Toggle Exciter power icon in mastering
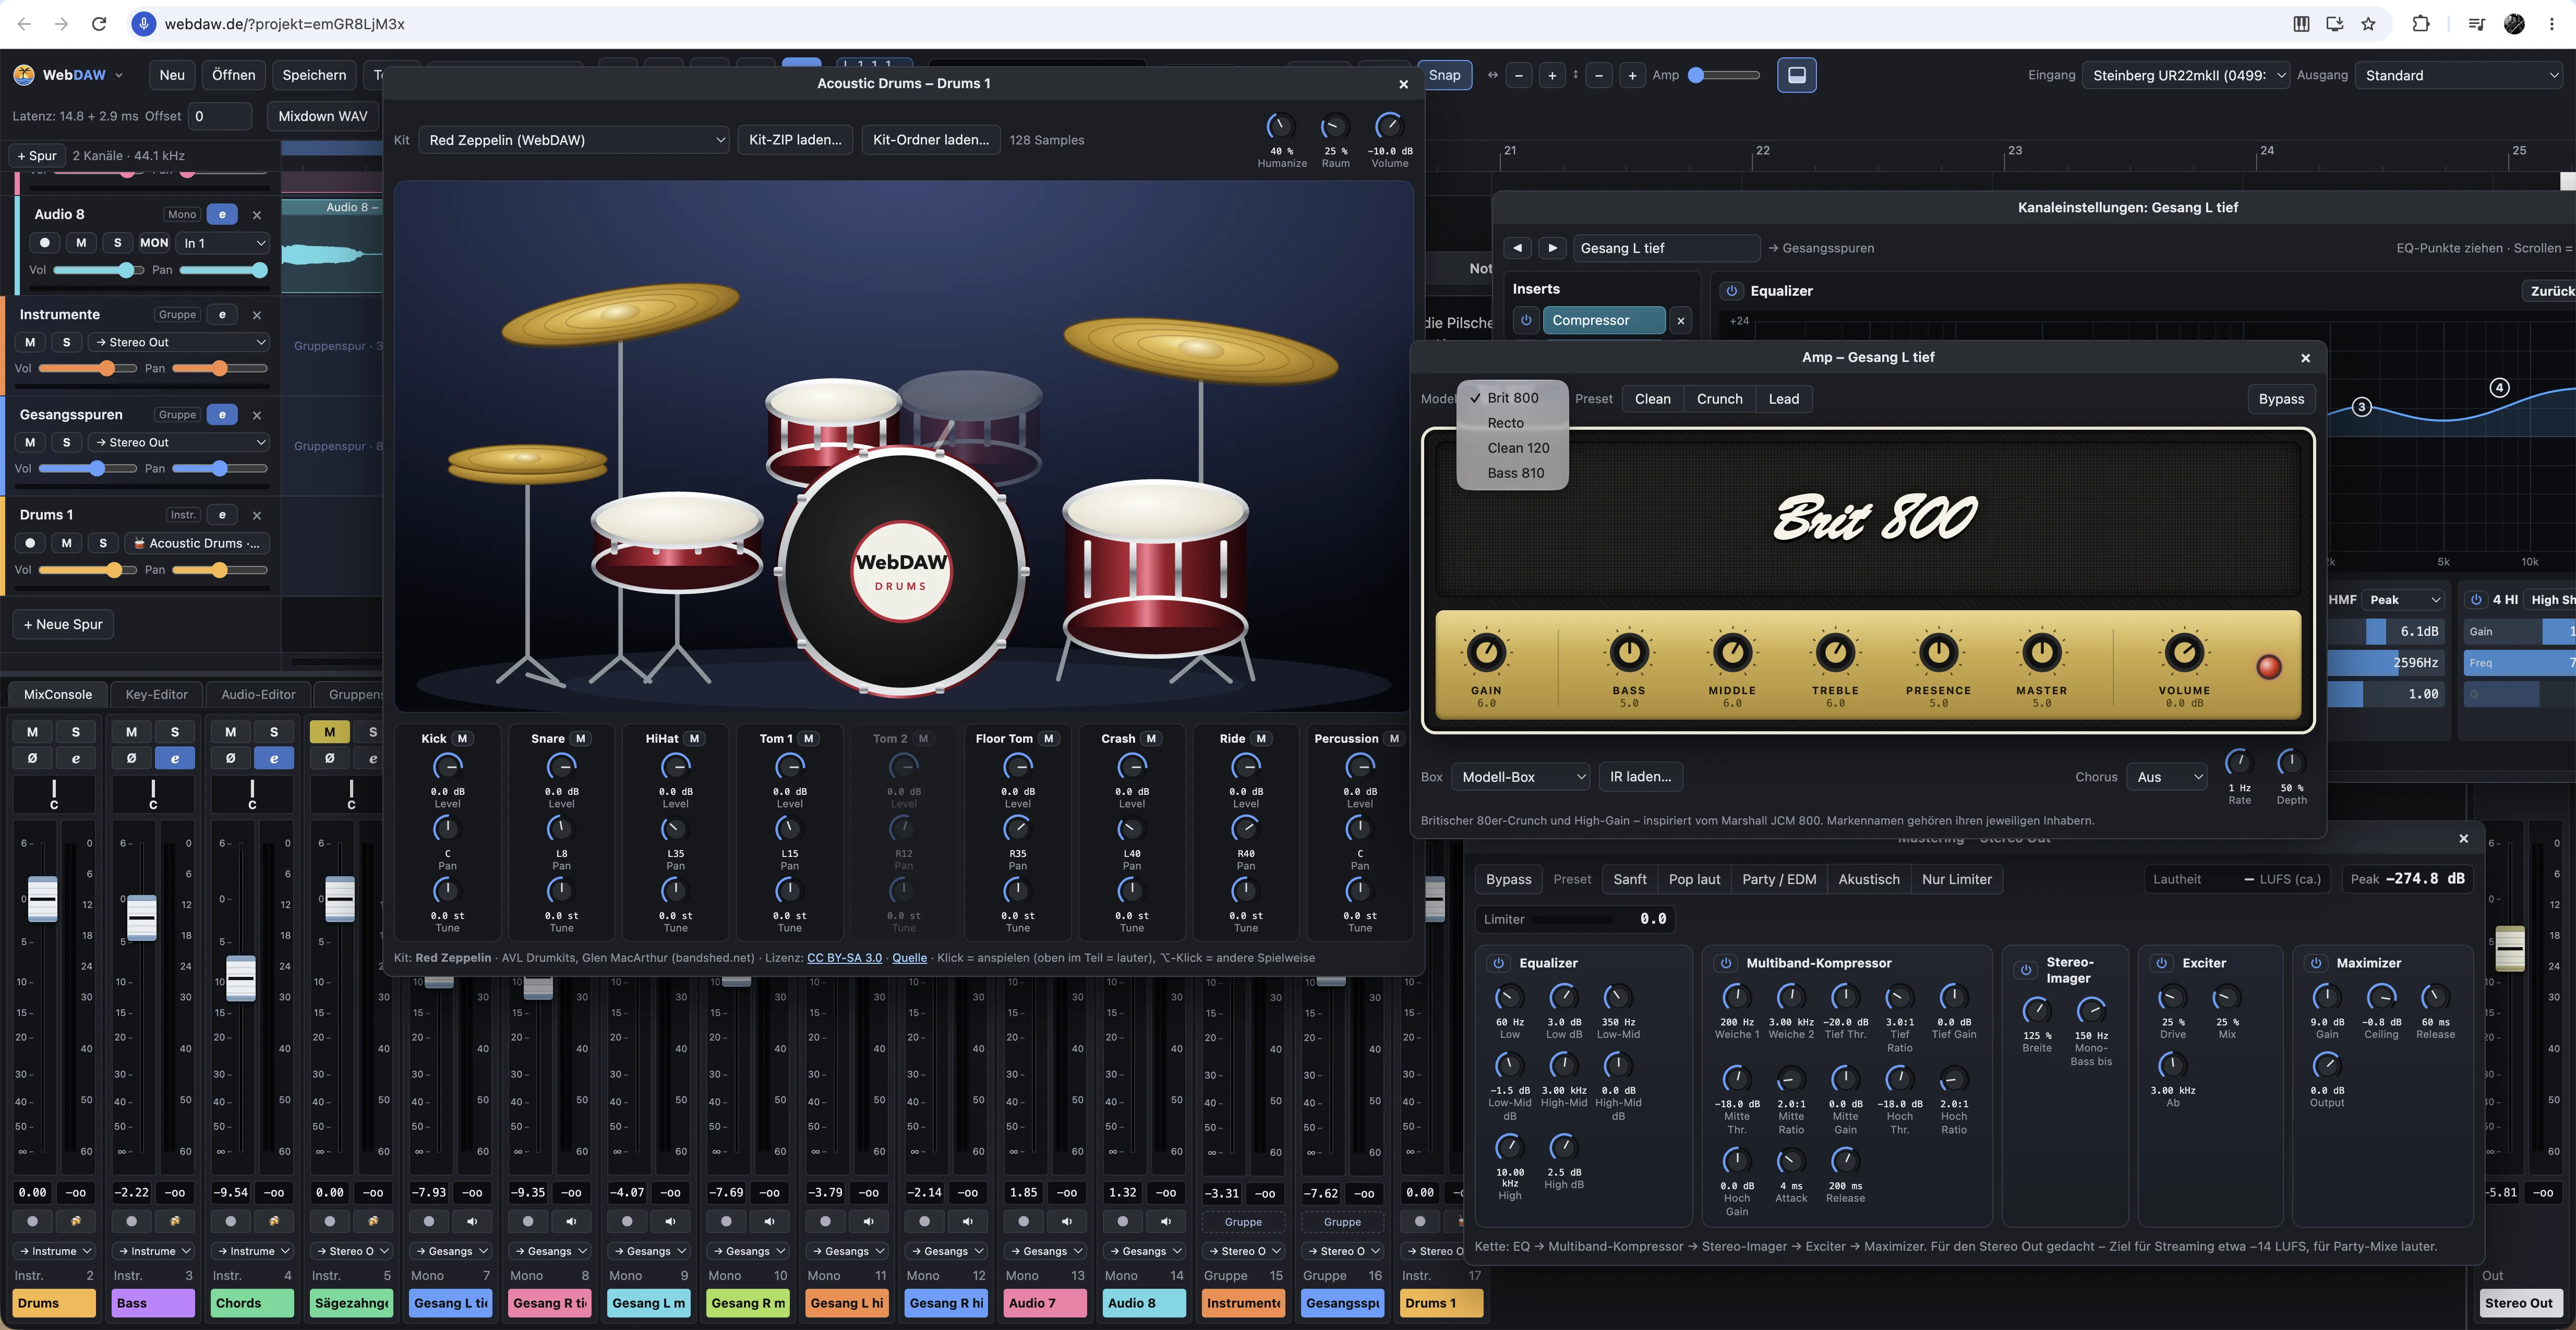2576x1330 pixels. pyautogui.click(x=2161, y=963)
